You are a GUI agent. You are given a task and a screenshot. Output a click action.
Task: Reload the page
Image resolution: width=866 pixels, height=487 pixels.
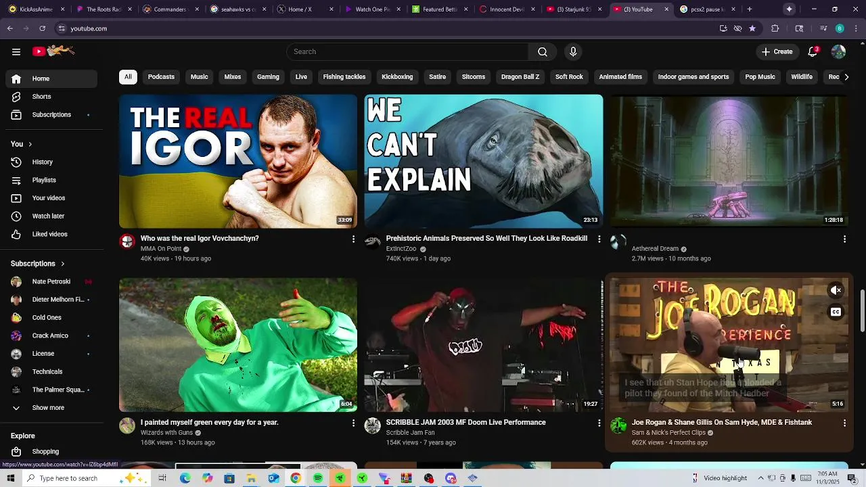(x=42, y=28)
